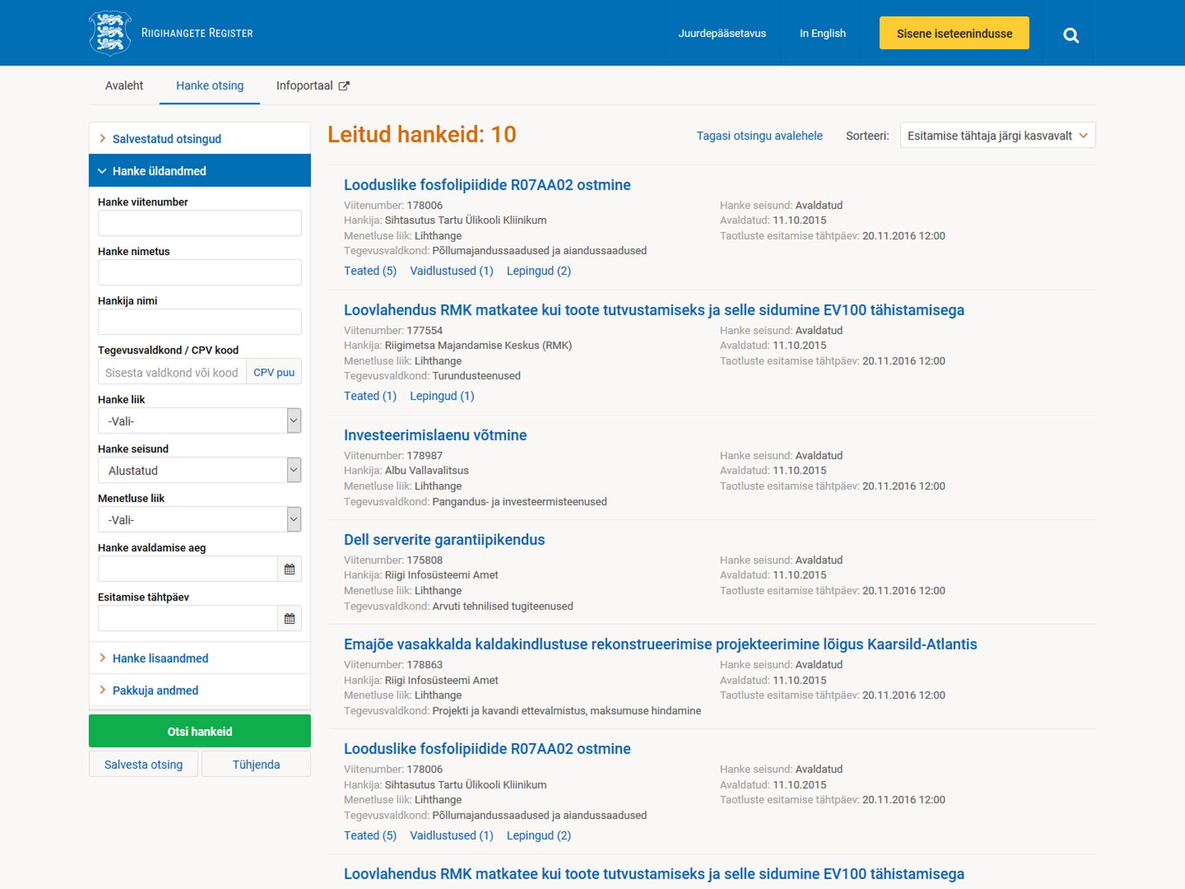Viewport: 1185px width, 889px height.
Task: Select the Hanke otsing tab
Action: pyautogui.click(x=209, y=86)
